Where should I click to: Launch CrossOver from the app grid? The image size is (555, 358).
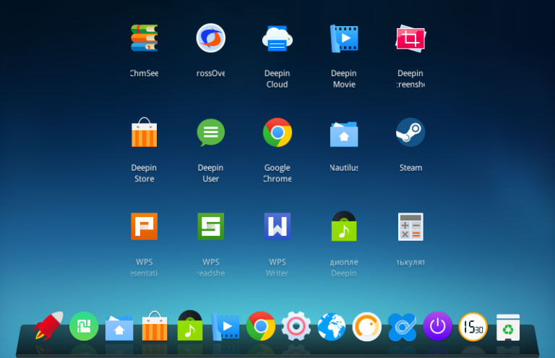click(x=210, y=38)
